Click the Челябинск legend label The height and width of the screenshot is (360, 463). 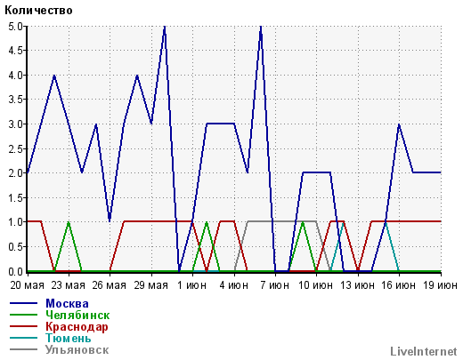77,316
